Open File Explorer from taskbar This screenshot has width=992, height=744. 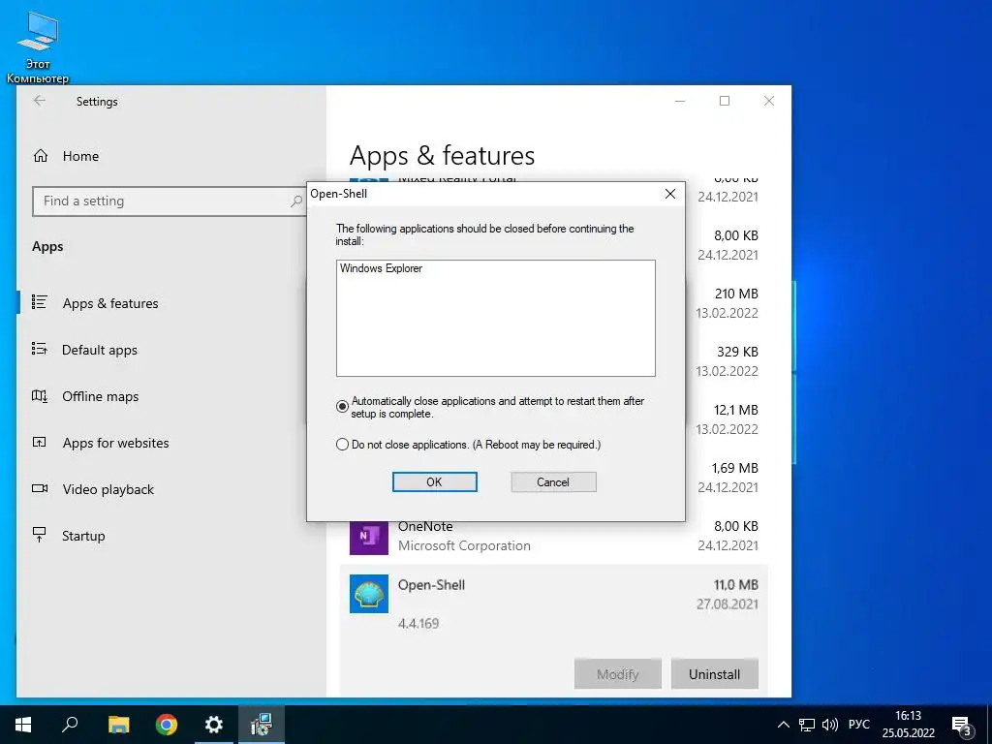coord(118,725)
